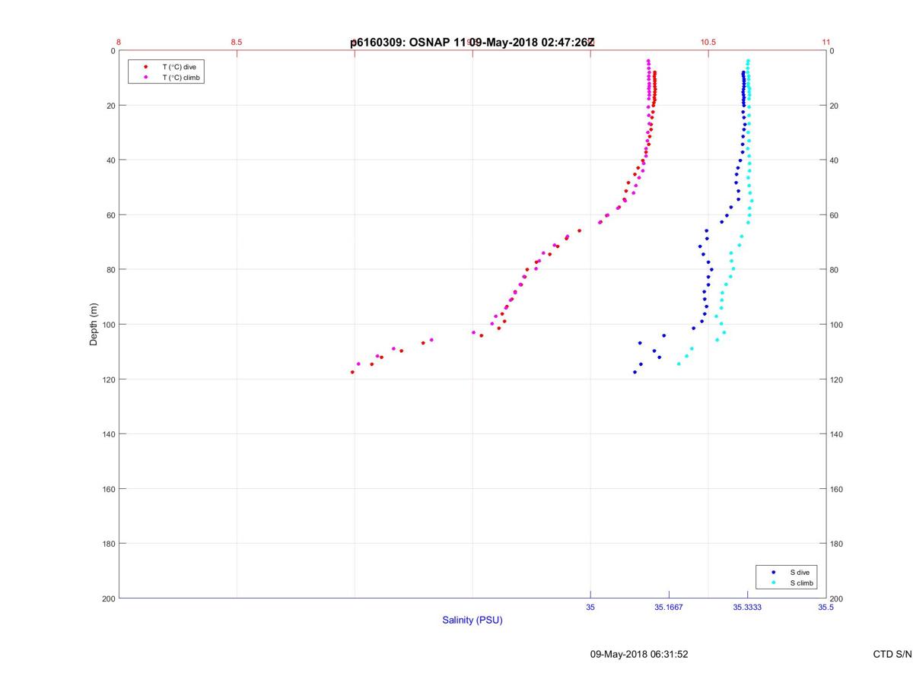Click the plot title p6160309 OSNAP
The image size is (913, 673).
[472, 42]
